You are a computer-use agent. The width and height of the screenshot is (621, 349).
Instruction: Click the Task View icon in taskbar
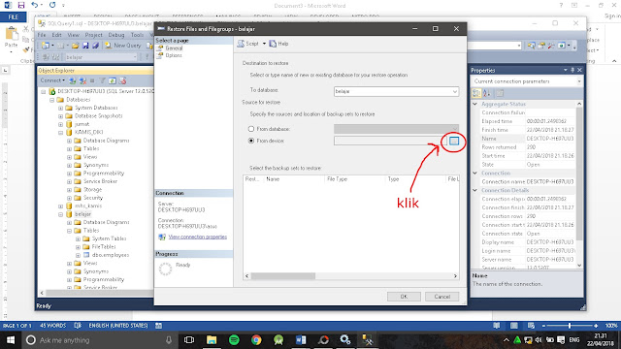click(189, 340)
